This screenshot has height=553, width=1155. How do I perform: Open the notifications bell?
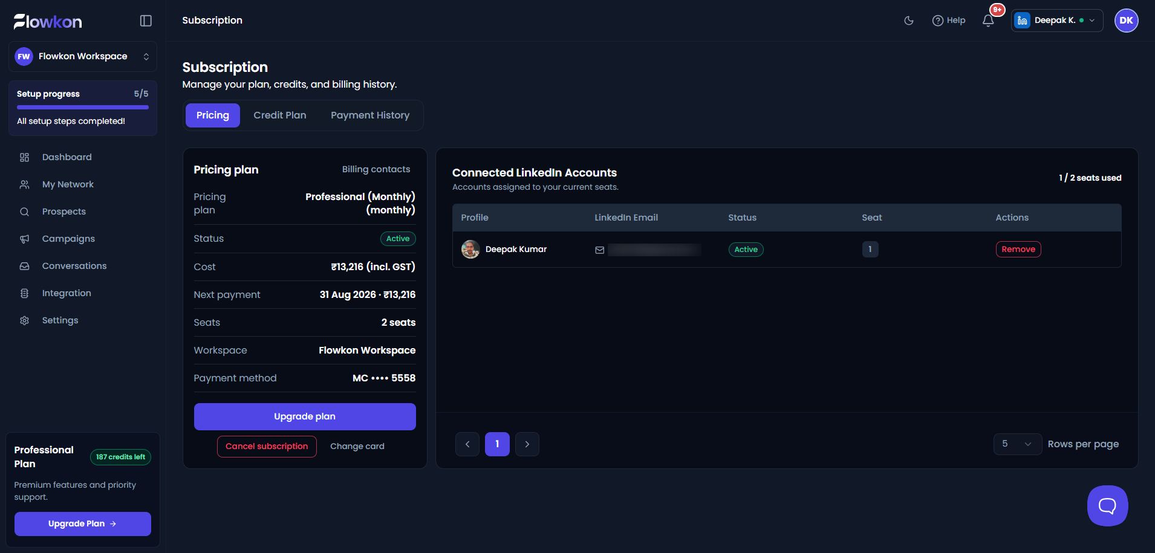(x=988, y=21)
